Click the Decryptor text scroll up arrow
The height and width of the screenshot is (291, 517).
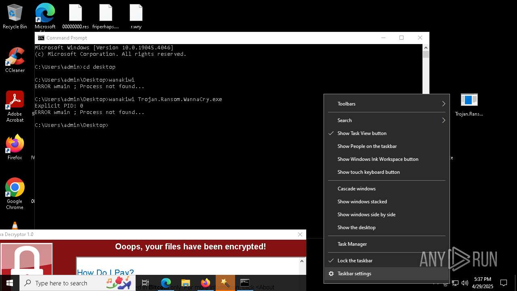tap(302, 261)
